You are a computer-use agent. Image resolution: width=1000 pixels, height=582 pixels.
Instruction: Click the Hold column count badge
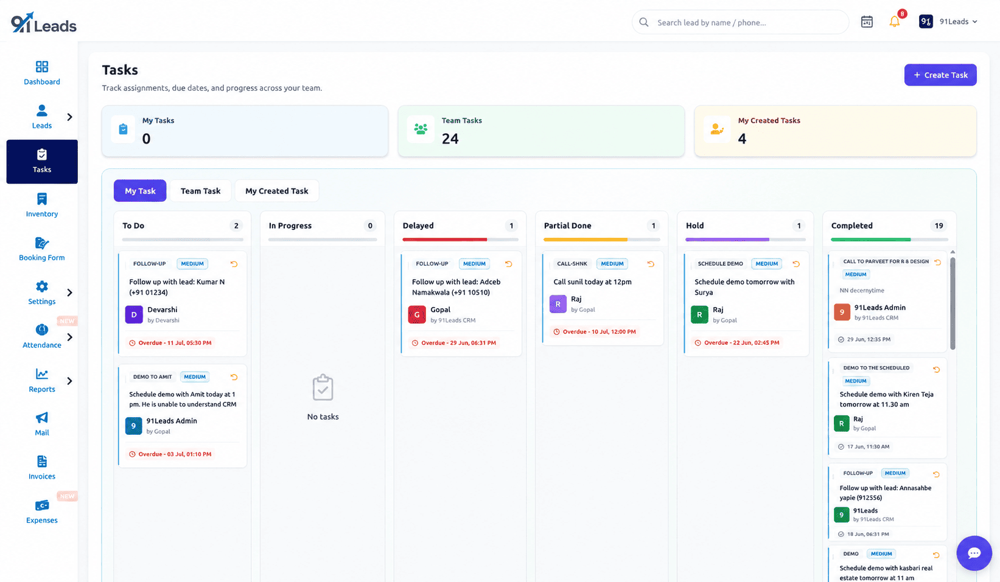[799, 226]
